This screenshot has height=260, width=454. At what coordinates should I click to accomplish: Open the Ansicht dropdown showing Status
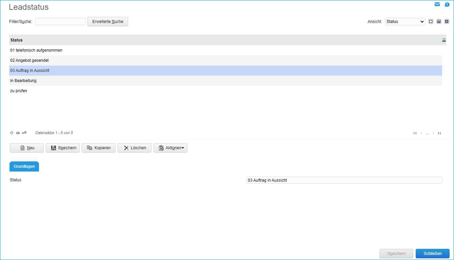tap(405, 21)
